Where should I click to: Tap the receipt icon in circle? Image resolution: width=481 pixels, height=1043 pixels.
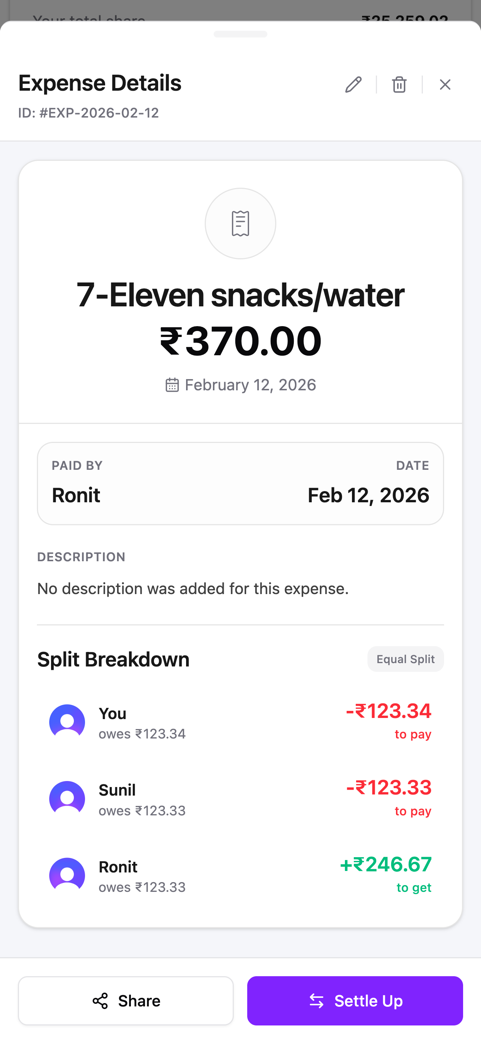coord(240,224)
